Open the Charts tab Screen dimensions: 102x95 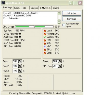tap(56, 8)
